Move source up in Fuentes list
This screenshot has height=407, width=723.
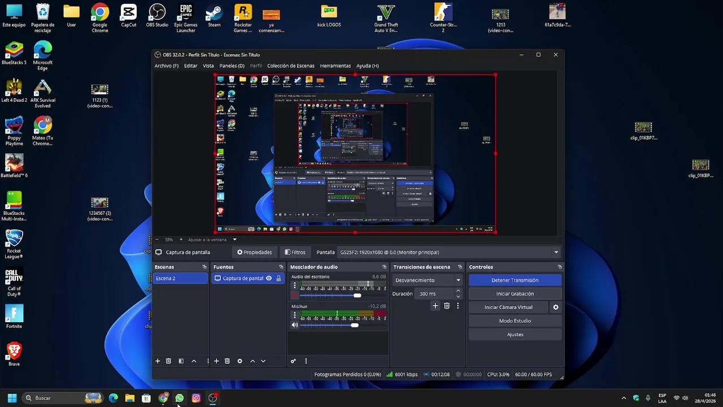tap(252, 361)
